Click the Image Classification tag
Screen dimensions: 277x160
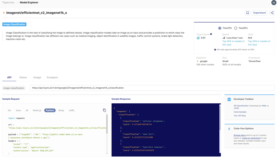pyautogui.click(x=14, y=24)
